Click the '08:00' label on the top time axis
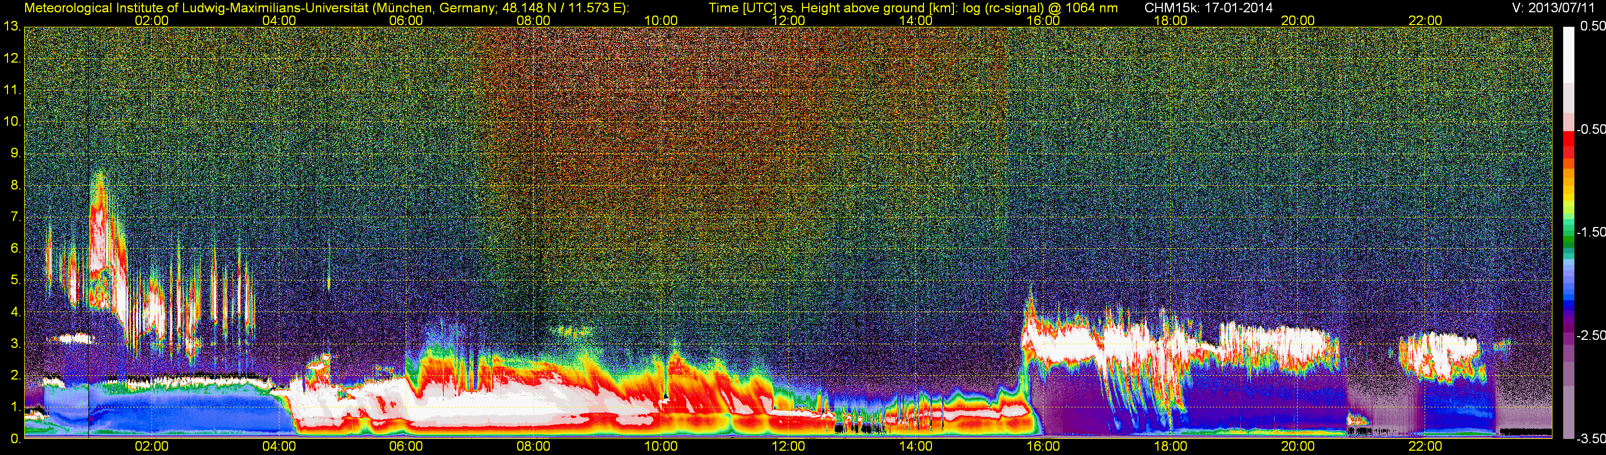 (534, 20)
